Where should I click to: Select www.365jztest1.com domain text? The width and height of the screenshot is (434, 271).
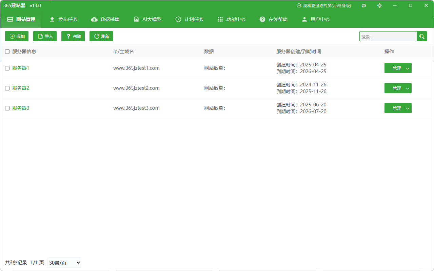pos(136,68)
